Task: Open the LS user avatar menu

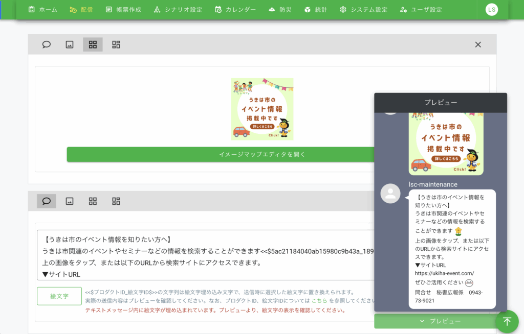Action: tap(491, 10)
